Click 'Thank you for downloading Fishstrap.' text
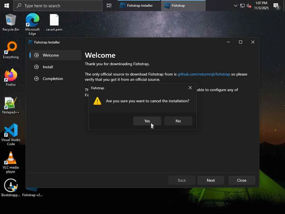This screenshot has width=285, height=214. coord(117,64)
